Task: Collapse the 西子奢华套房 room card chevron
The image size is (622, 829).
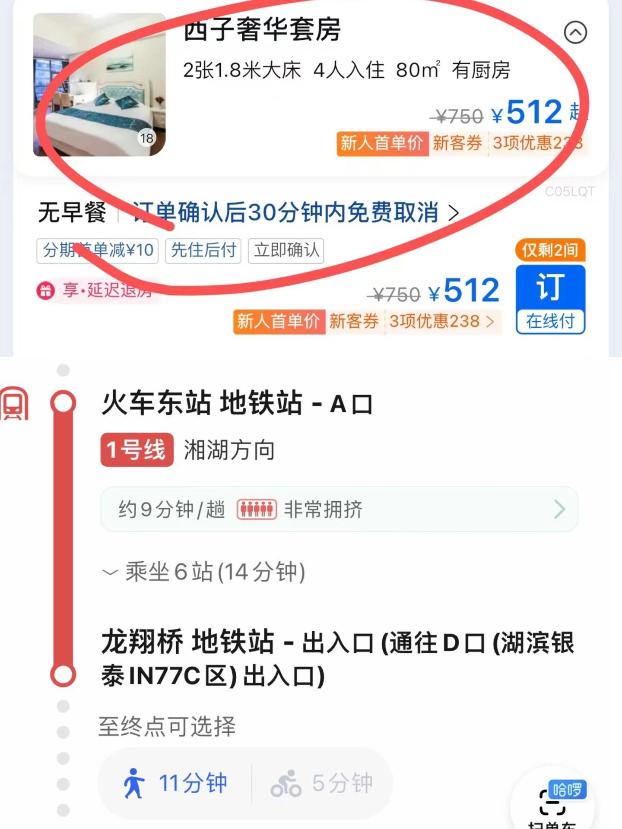Action: pos(575,32)
